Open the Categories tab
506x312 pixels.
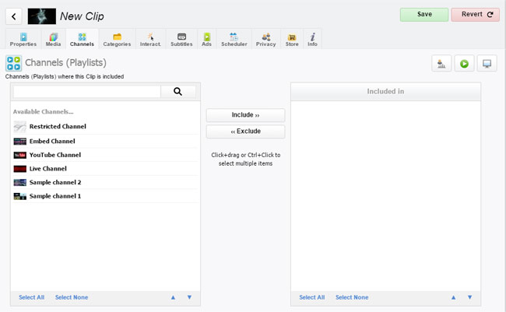117,39
